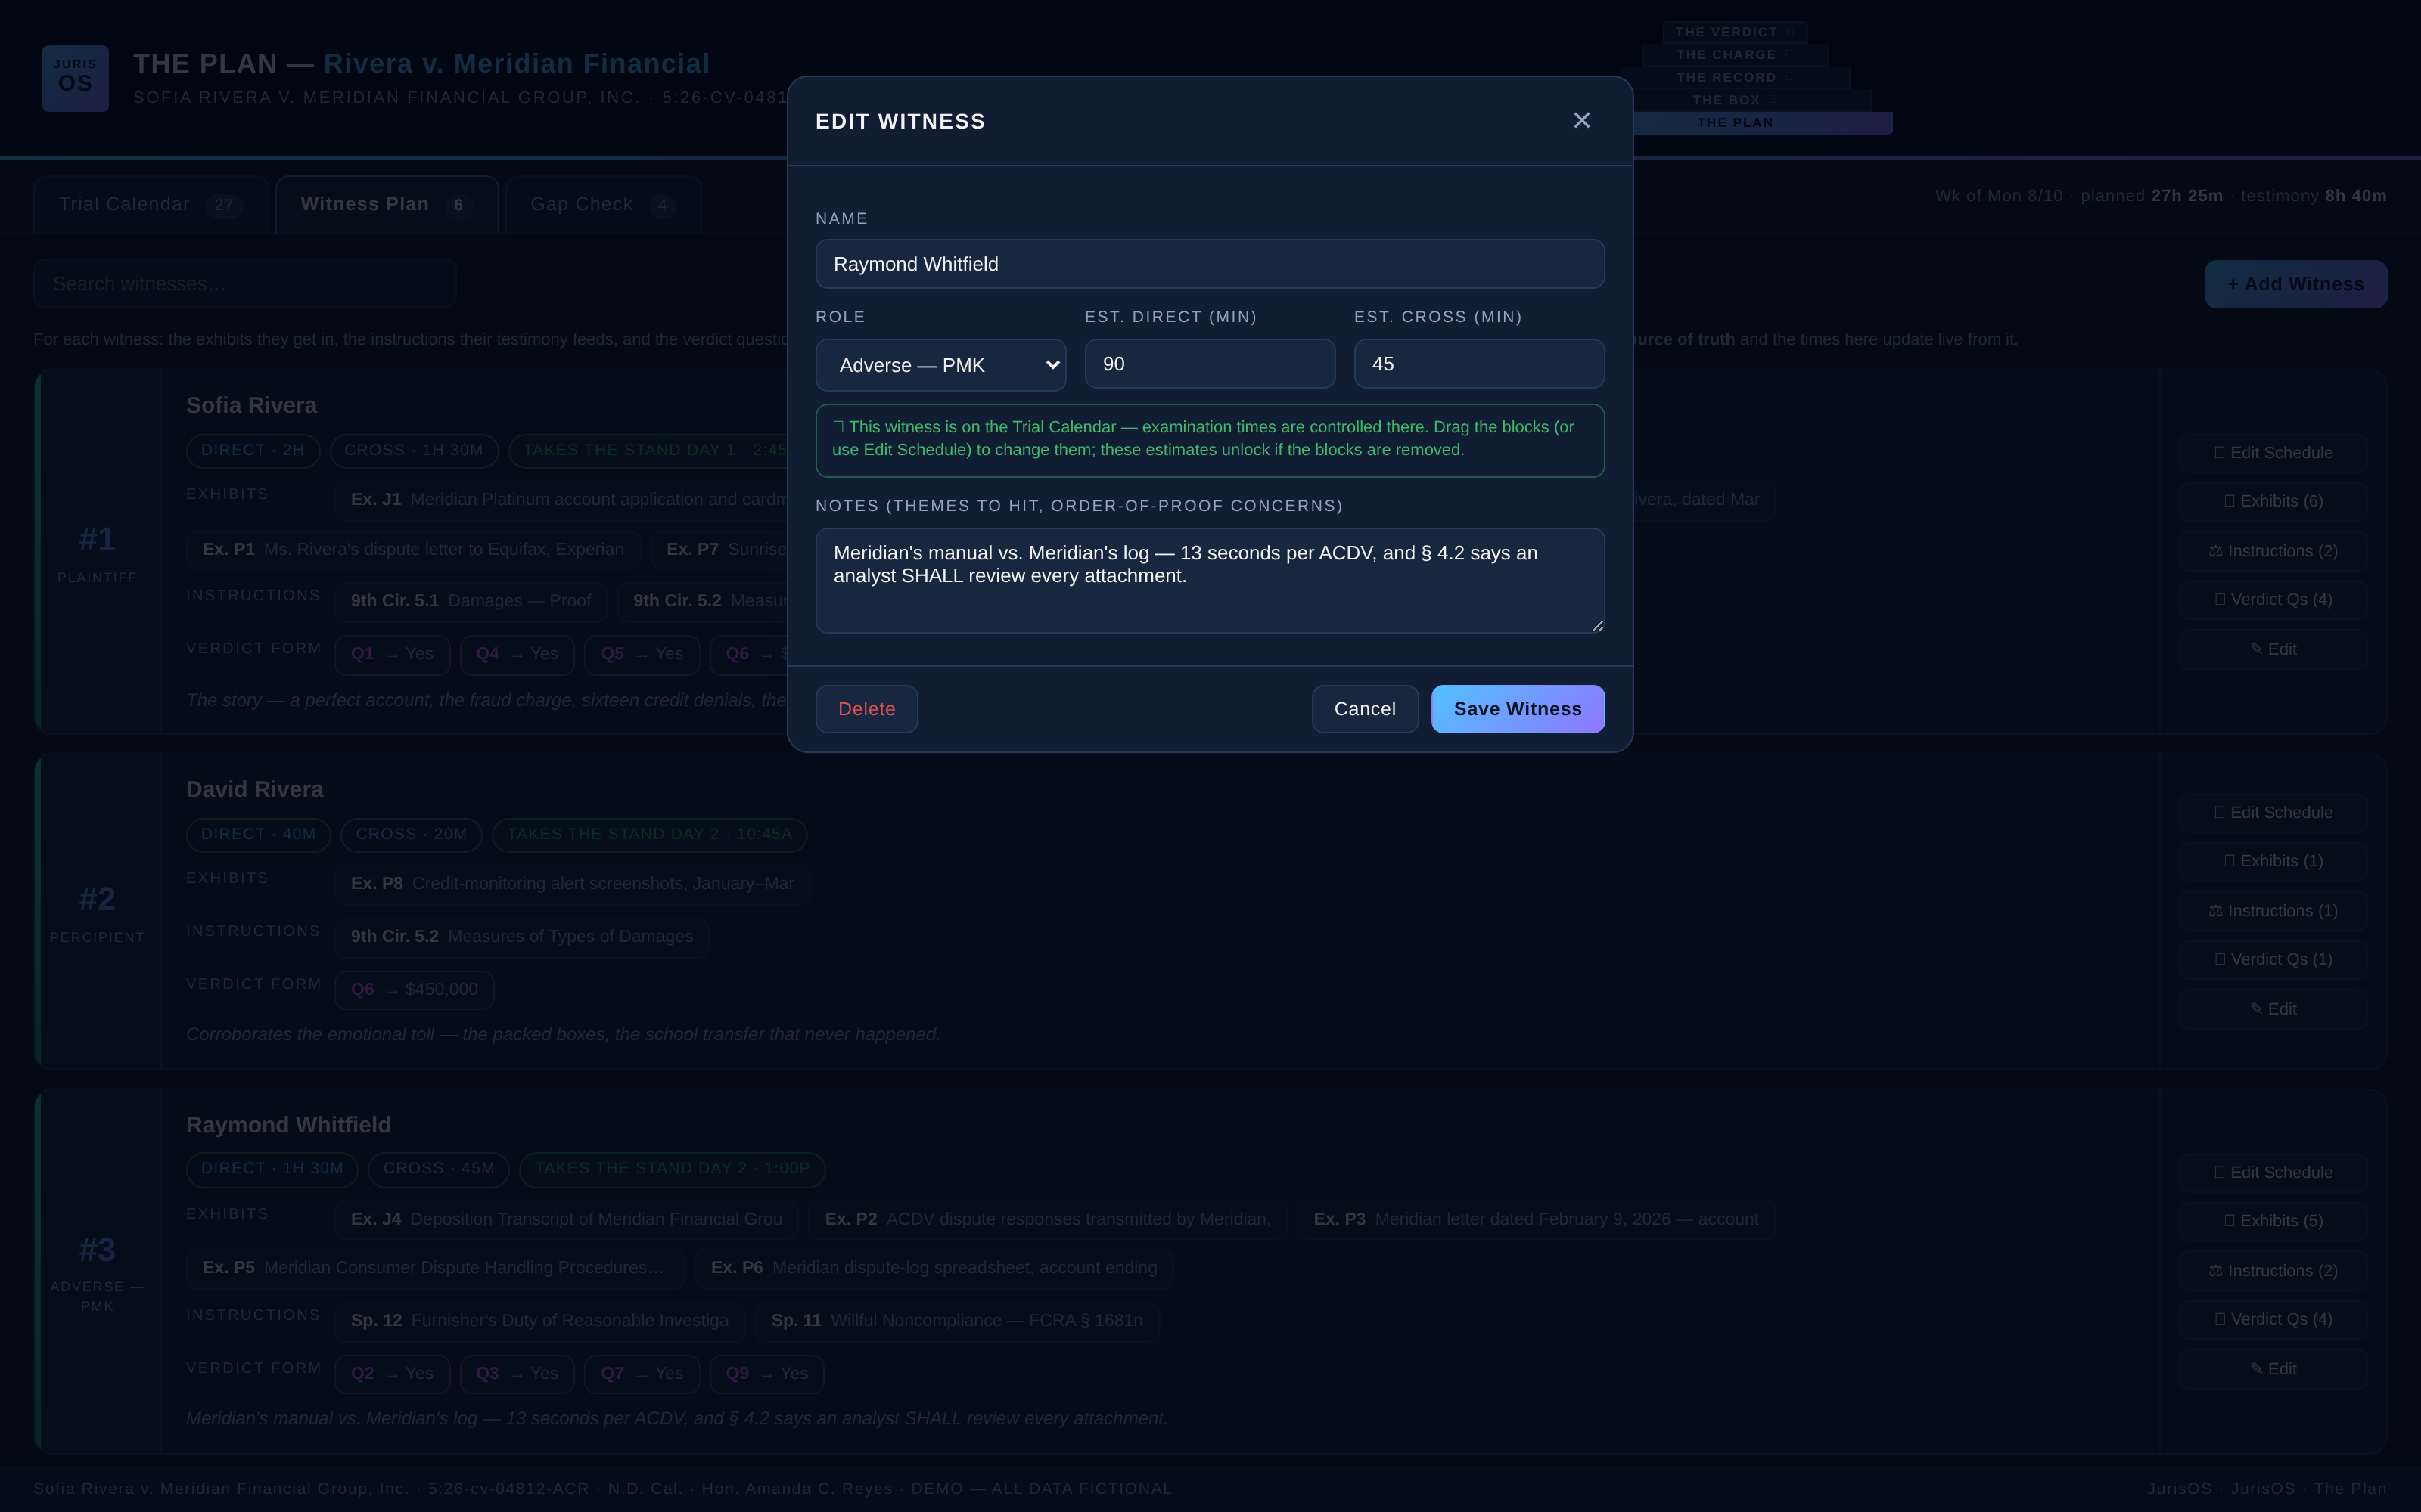Click the JurisOS logo badge
The height and width of the screenshot is (1512, 2421).
click(75, 78)
